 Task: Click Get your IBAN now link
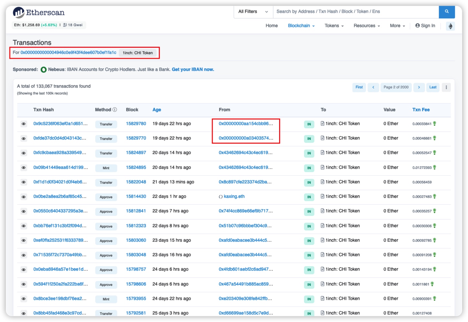point(193,69)
